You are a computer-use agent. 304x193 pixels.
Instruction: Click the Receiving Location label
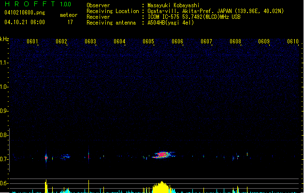(x=113, y=11)
